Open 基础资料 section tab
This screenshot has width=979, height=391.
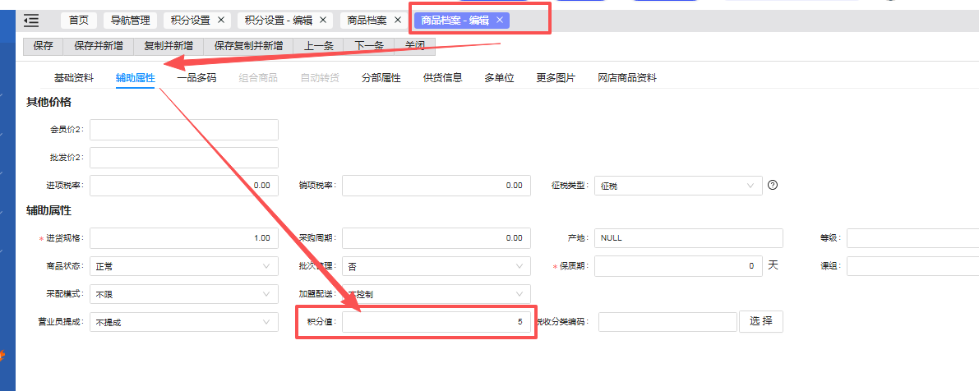point(74,78)
